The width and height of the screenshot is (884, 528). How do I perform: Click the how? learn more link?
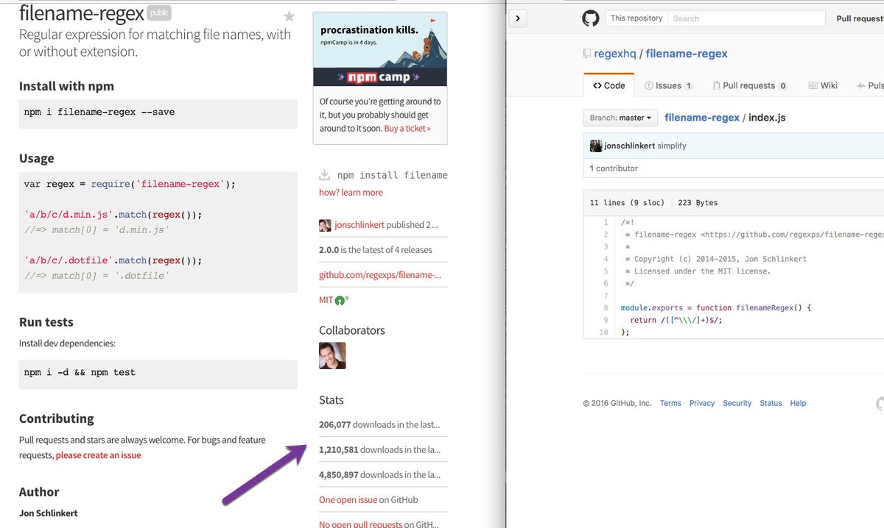point(351,192)
